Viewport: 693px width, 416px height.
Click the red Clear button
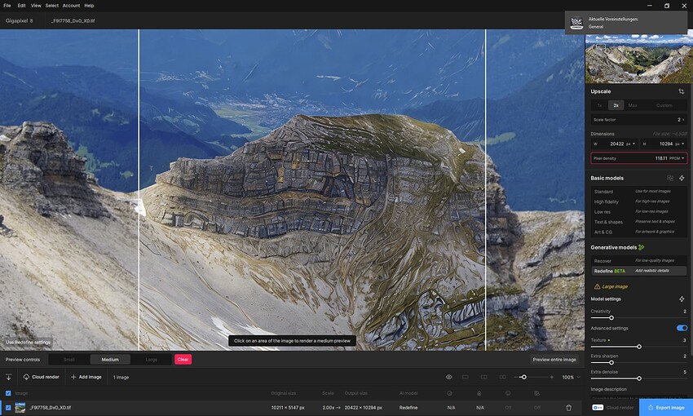click(183, 360)
